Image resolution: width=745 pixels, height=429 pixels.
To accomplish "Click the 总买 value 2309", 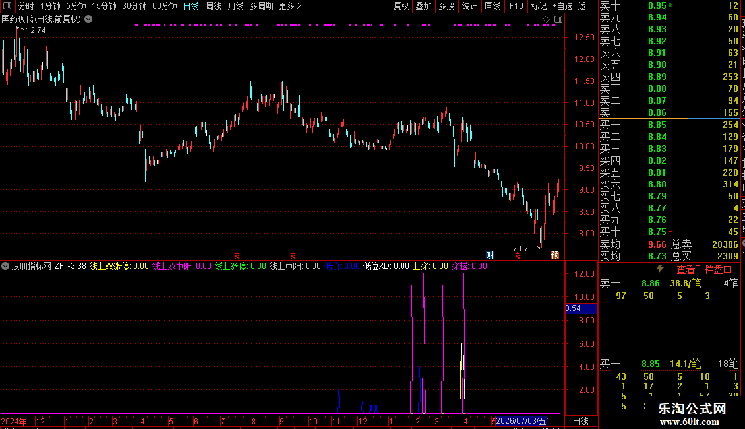I will (727, 256).
